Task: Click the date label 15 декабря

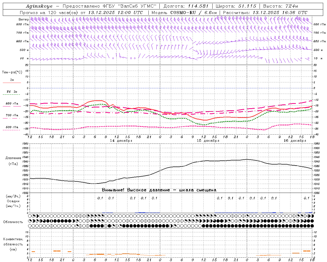Action: coord(208,141)
